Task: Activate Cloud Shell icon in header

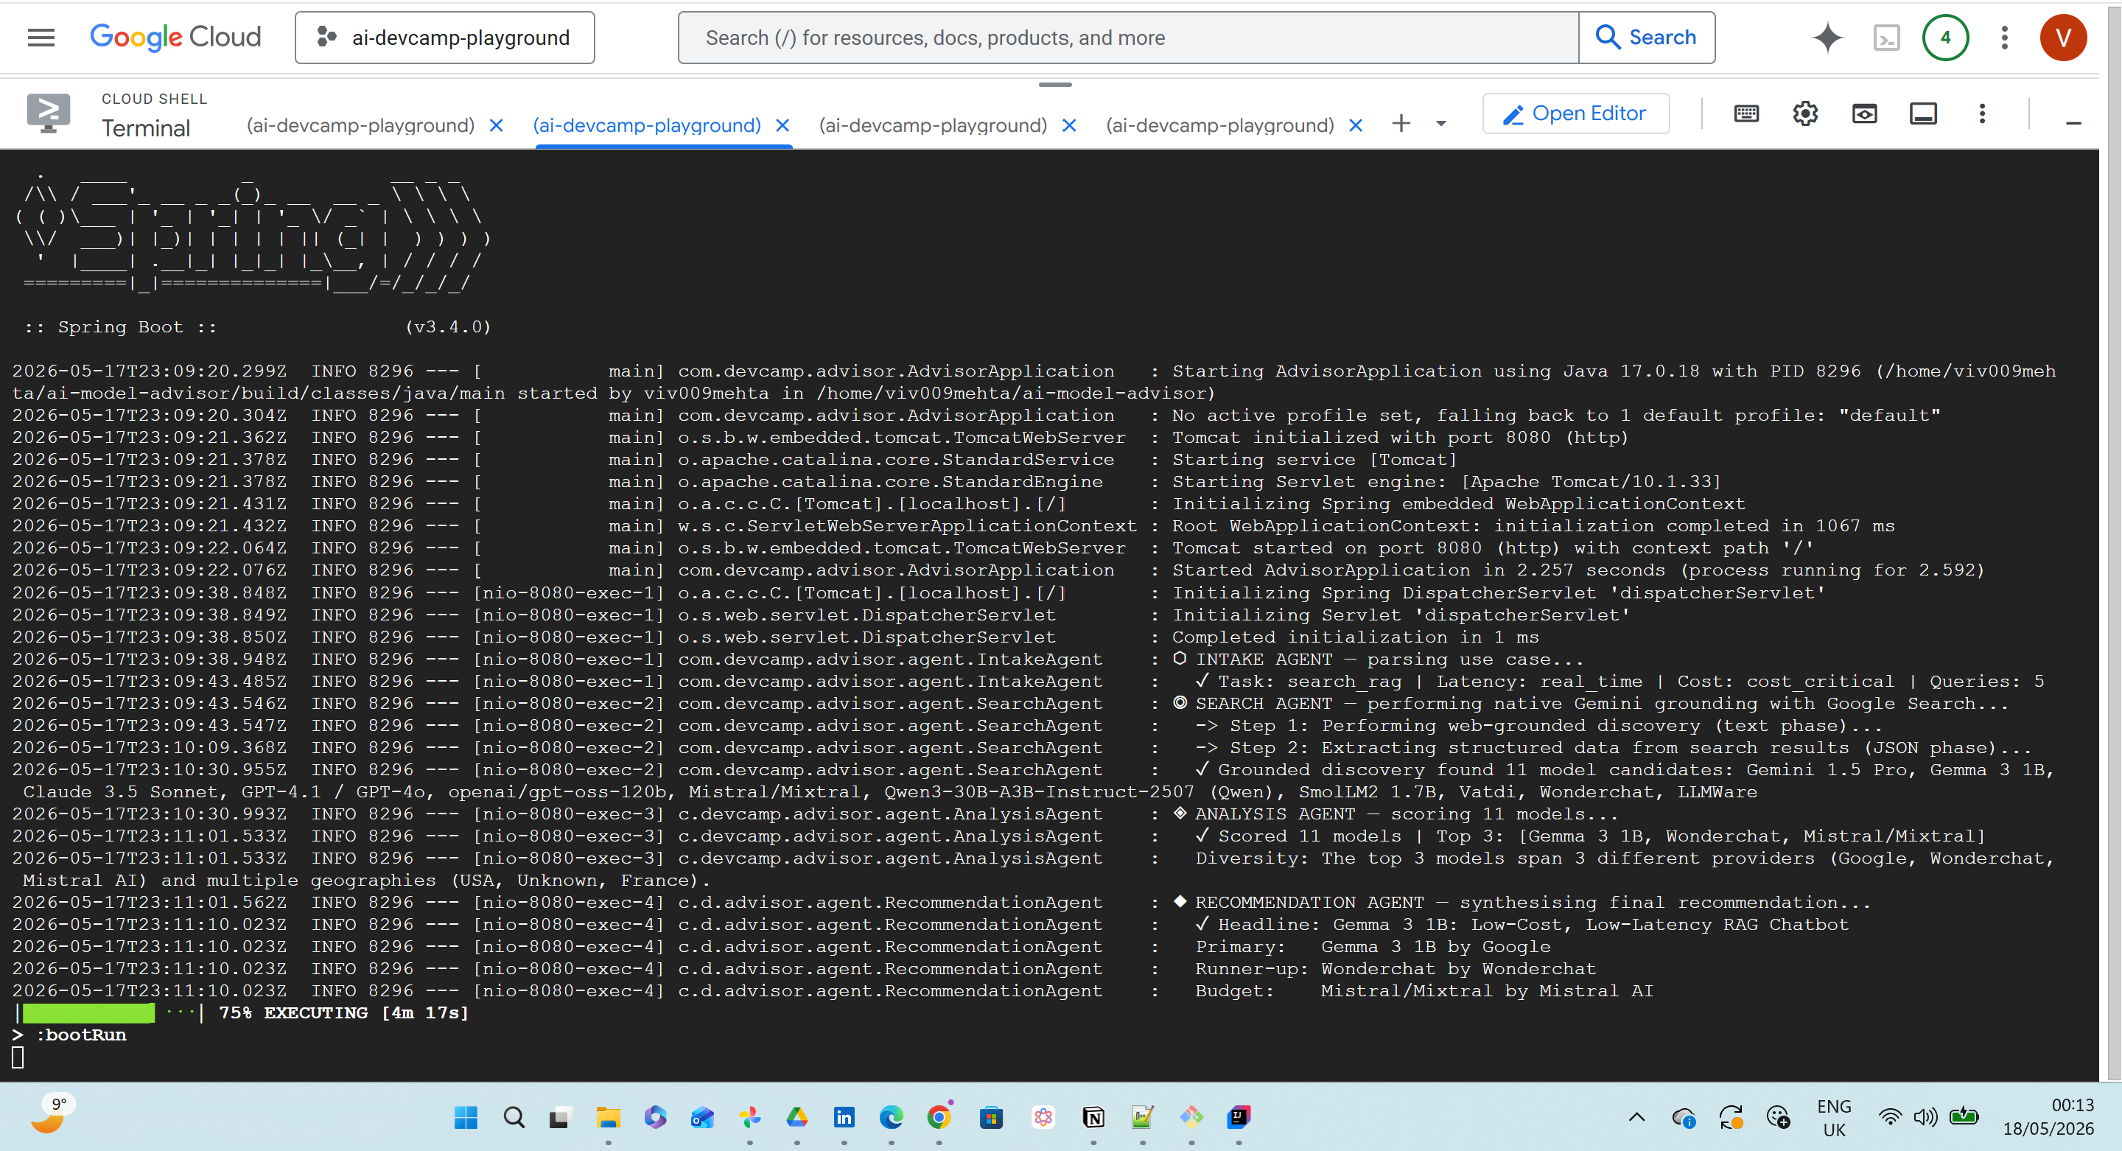Action: pos(1885,38)
